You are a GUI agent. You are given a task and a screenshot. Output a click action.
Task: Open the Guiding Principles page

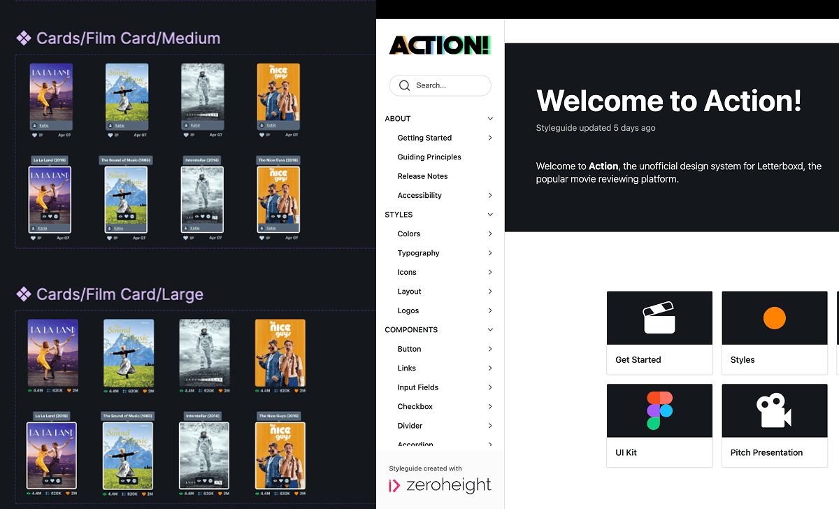click(429, 157)
